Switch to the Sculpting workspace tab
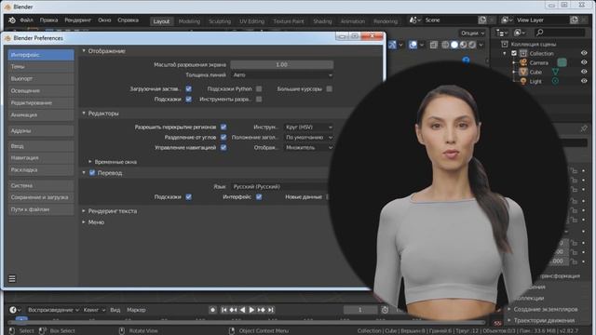 point(220,21)
